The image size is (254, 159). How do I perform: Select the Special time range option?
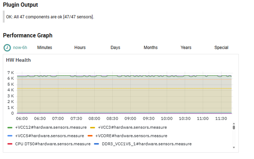point(221,48)
